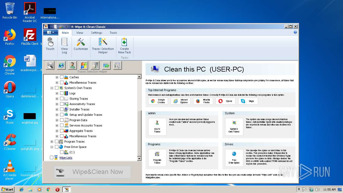
Task: Check the Wipe Lists checkbox
Action: (x=51, y=158)
